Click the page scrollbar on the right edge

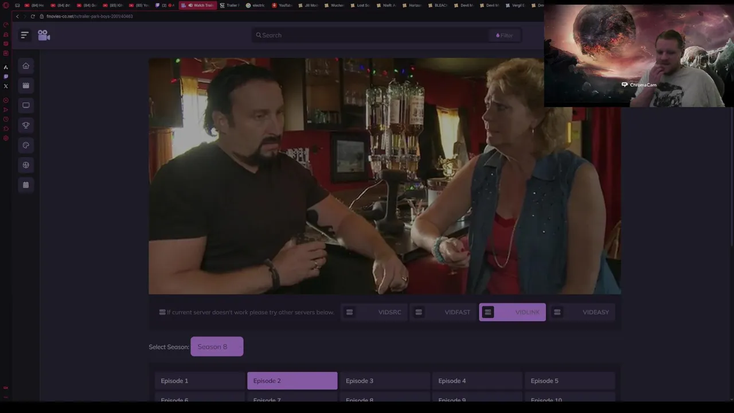click(x=731, y=178)
